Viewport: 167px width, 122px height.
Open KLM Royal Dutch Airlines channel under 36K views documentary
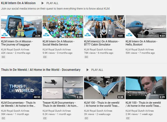[15, 111]
